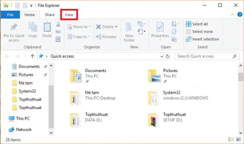Select the Pictures folder in Quick access

click(163, 76)
